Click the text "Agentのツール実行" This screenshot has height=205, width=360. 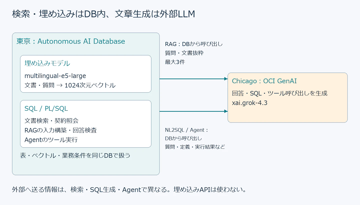(51, 140)
